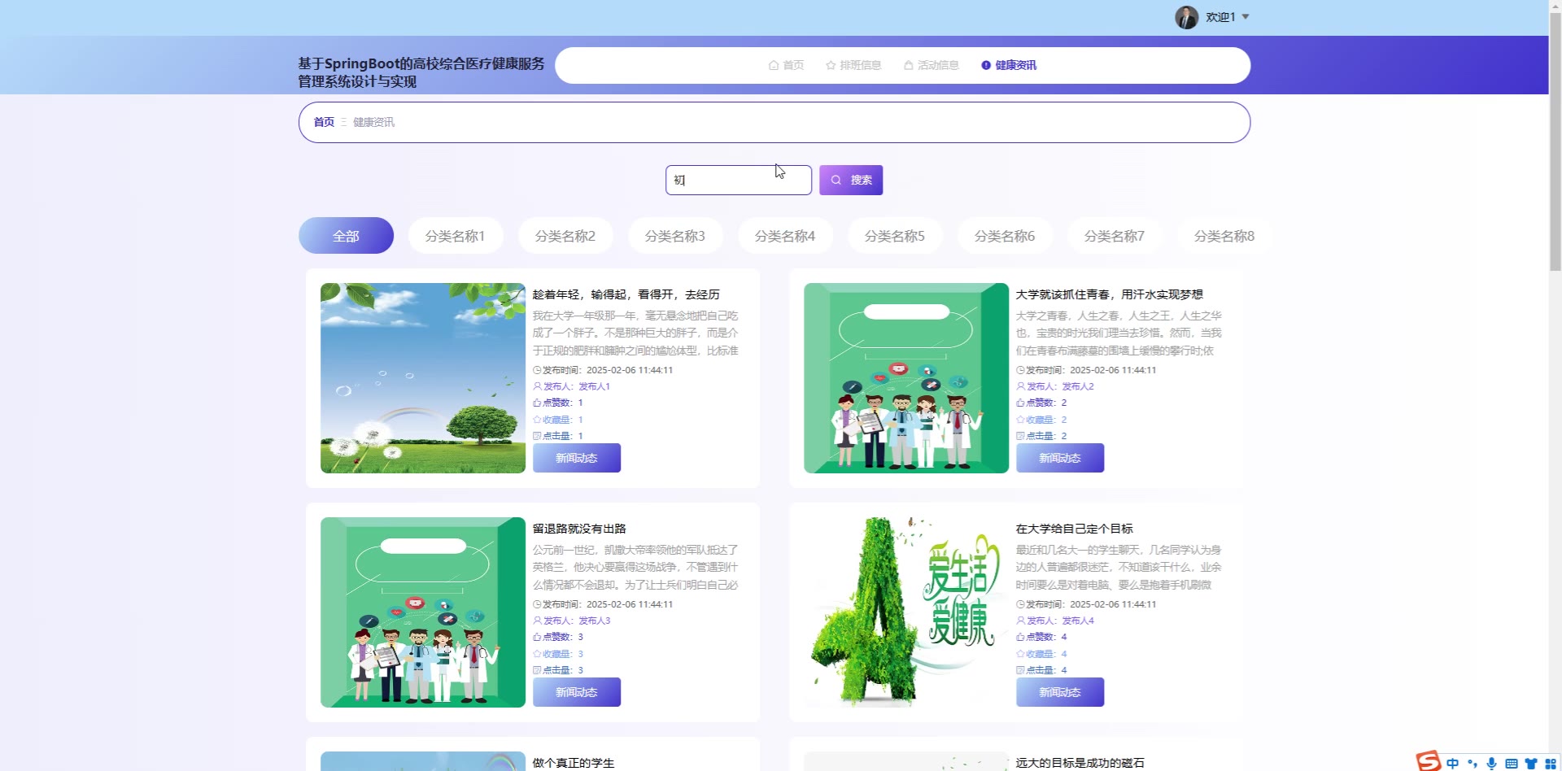1562x771 pixels.
Task: Open 爱生活爱健康 thumbnail of 在大学给自己定个目标
Action: click(906, 612)
